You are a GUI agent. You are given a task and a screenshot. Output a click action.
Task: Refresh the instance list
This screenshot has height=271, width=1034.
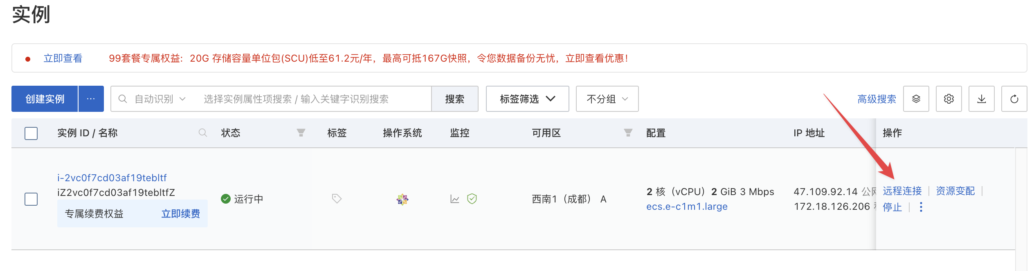click(1015, 99)
